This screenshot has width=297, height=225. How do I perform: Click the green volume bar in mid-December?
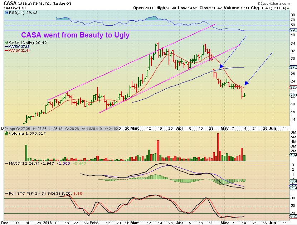point(26,153)
